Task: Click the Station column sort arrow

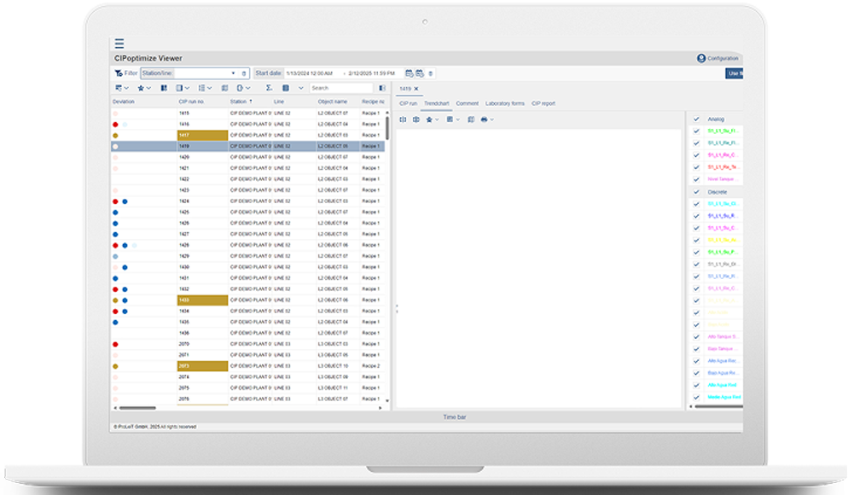Action: [251, 102]
